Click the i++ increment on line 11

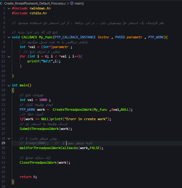click(75, 56)
